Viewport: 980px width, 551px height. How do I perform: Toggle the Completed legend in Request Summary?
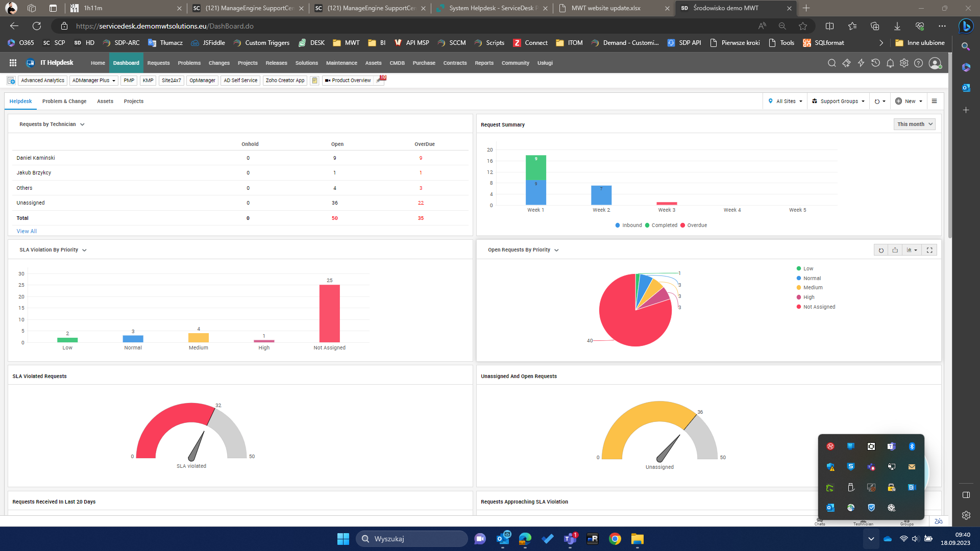[662, 225]
